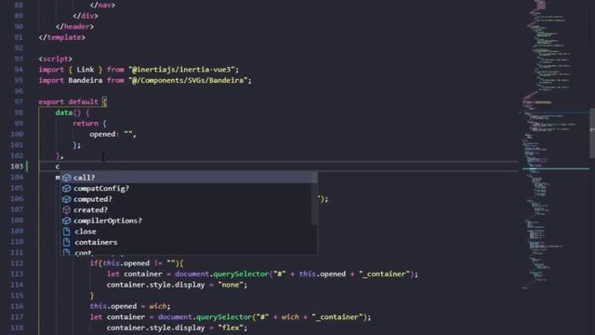Click the closing '</header>' tag

coord(74,27)
